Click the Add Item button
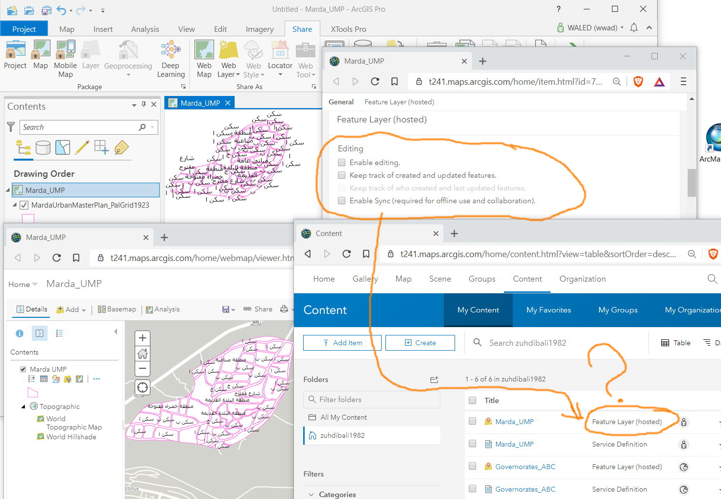 [342, 343]
